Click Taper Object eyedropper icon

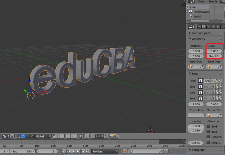point(202,66)
